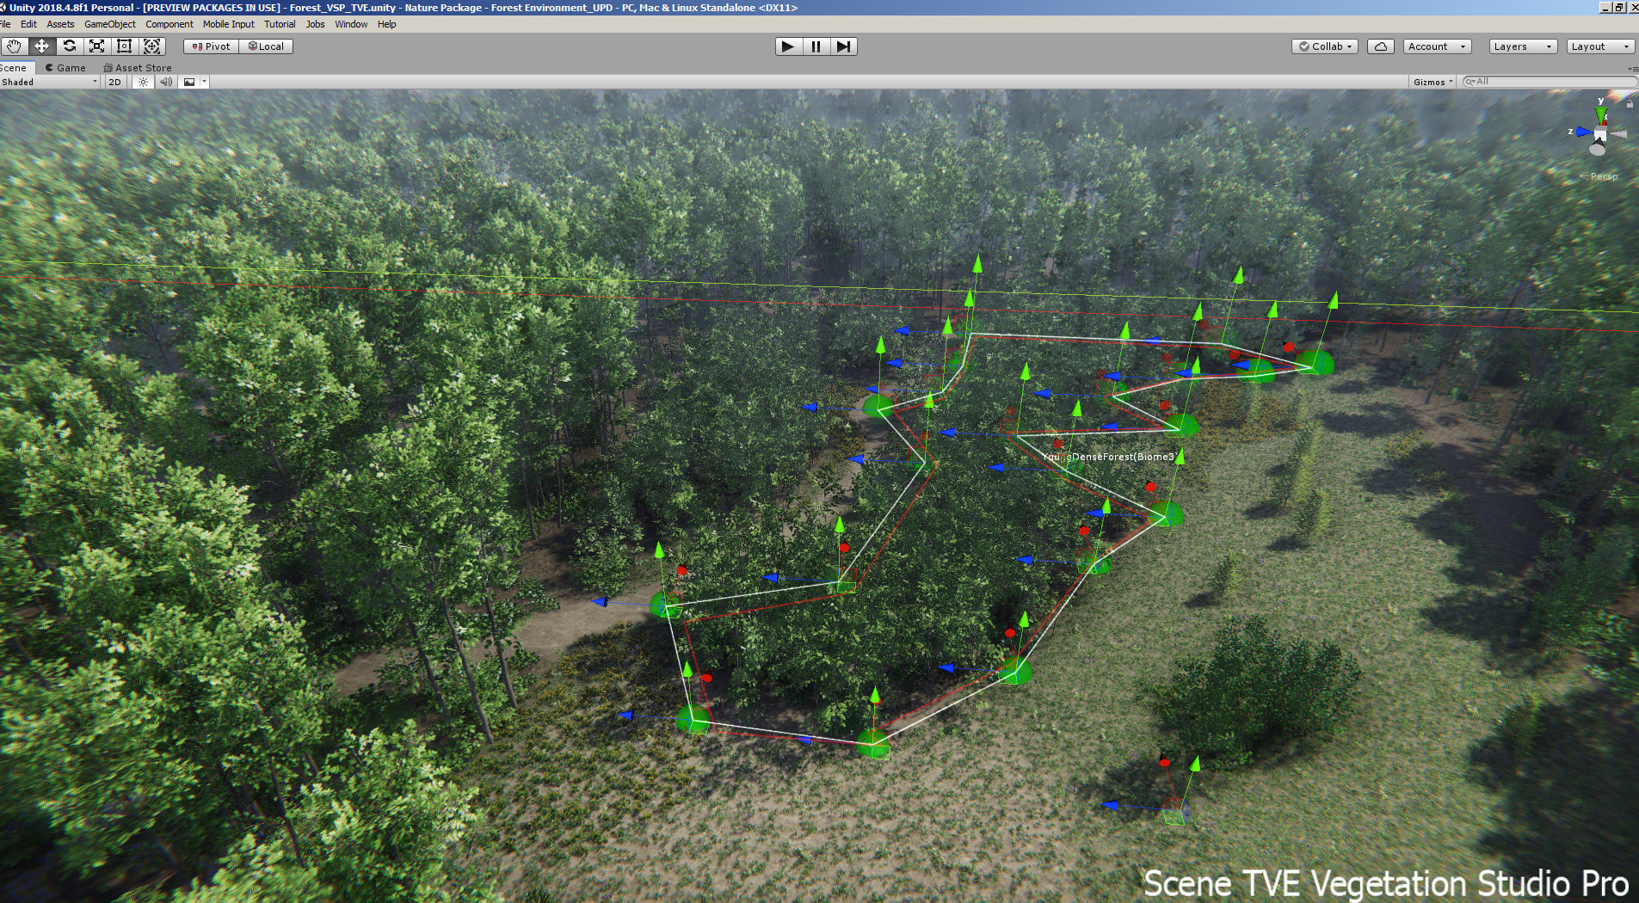Image resolution: width=1639 pixels, height=903 pixels.
Task: Open the Gizmos dropdown
Action: pyautogui.click(x=1433, y=82)
